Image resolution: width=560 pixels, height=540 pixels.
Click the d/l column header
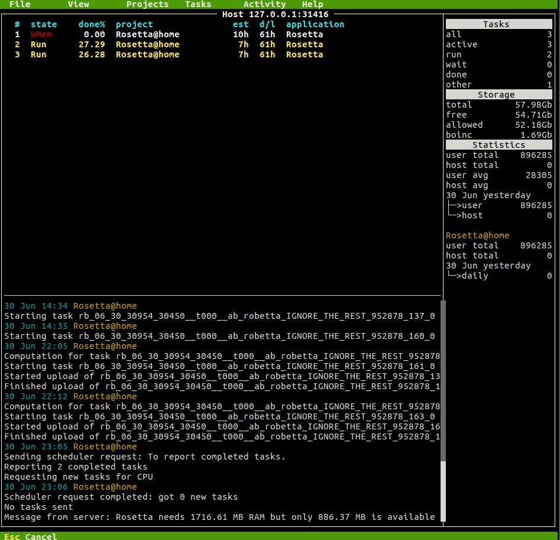click(x=267, y=24)
